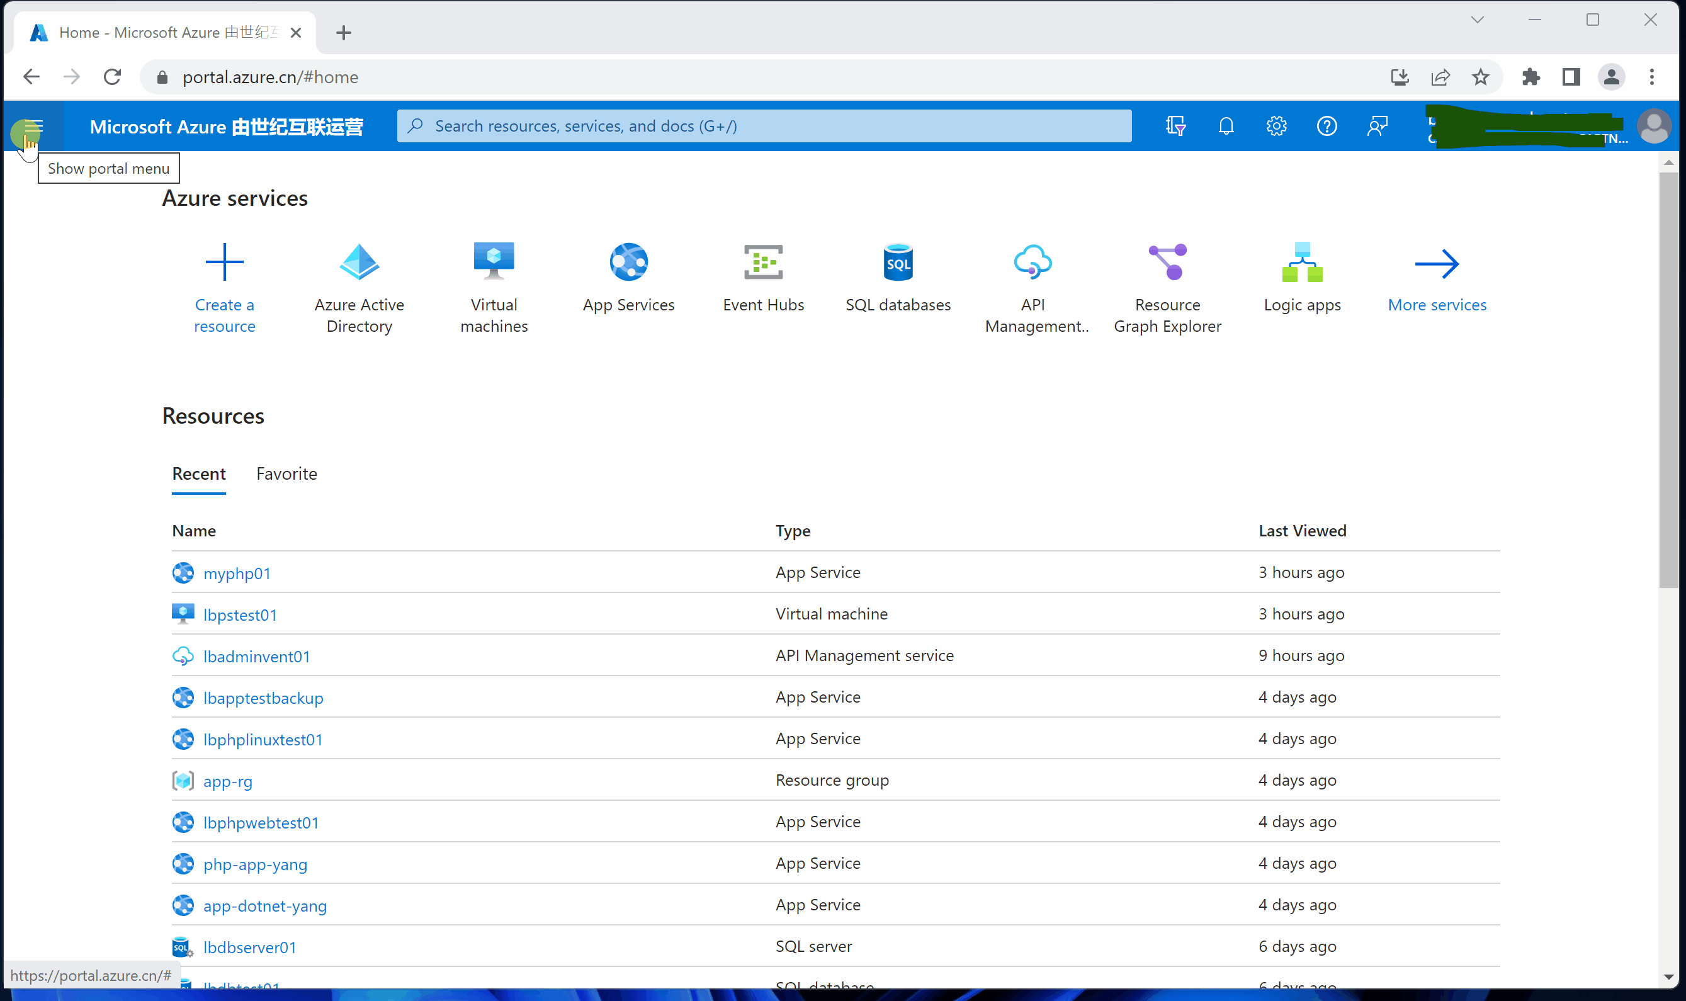Open the SQL databases service icon
Image resolution: width=1686 pixels, height=1001 pixels.
(x=898, y=262)
